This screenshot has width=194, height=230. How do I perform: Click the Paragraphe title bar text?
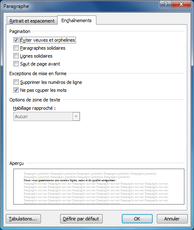16,6
